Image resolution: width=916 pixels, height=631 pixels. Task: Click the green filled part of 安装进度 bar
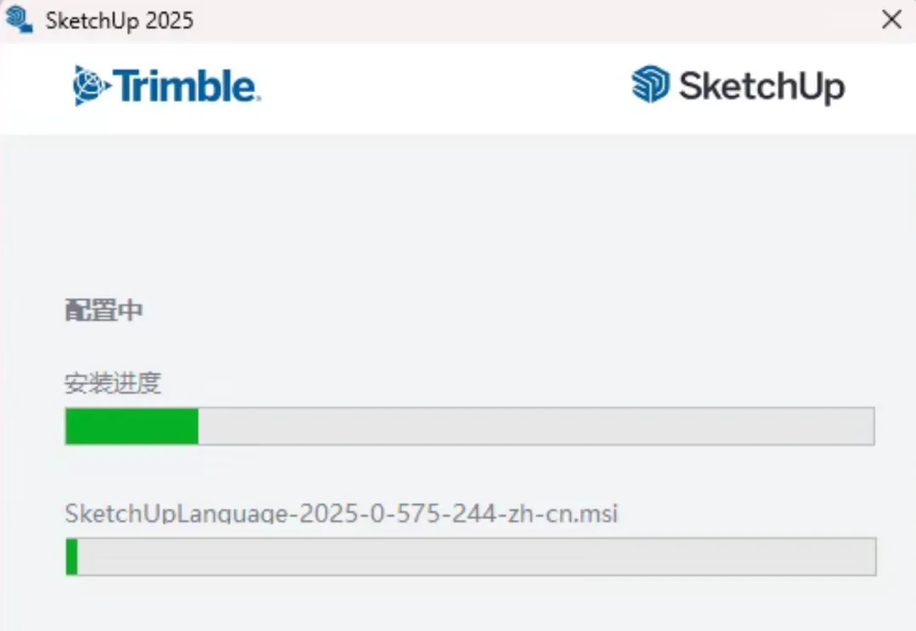[x=131, y=426]
